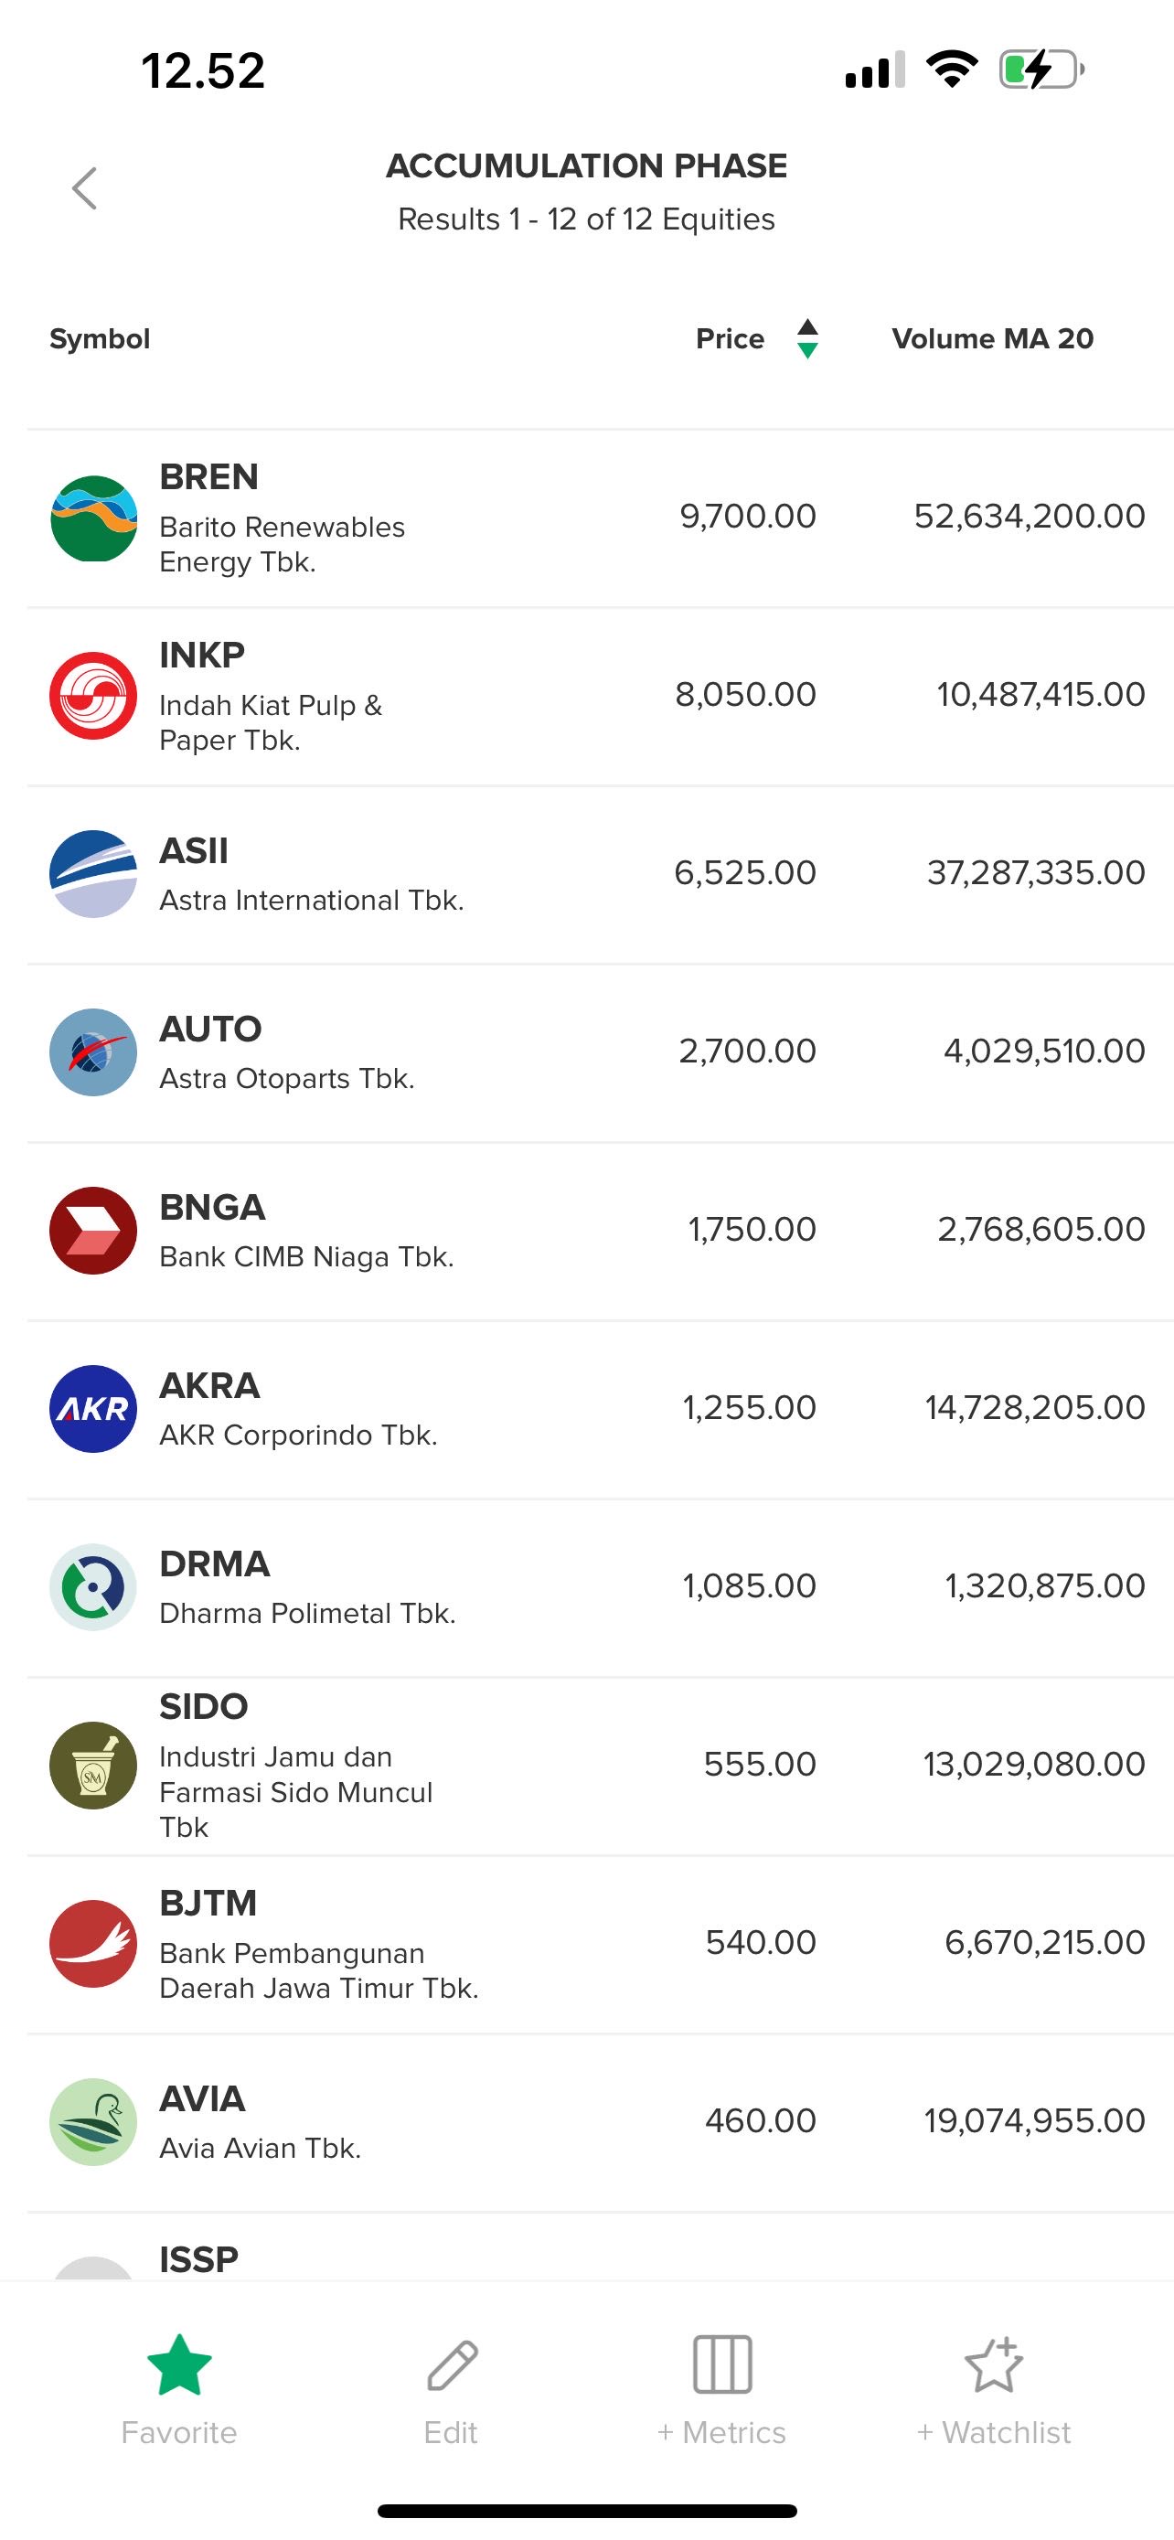Tap the SIDO stock logo thumbnail
The width and height of the screenshot is (1174, 2540).
93,1766
